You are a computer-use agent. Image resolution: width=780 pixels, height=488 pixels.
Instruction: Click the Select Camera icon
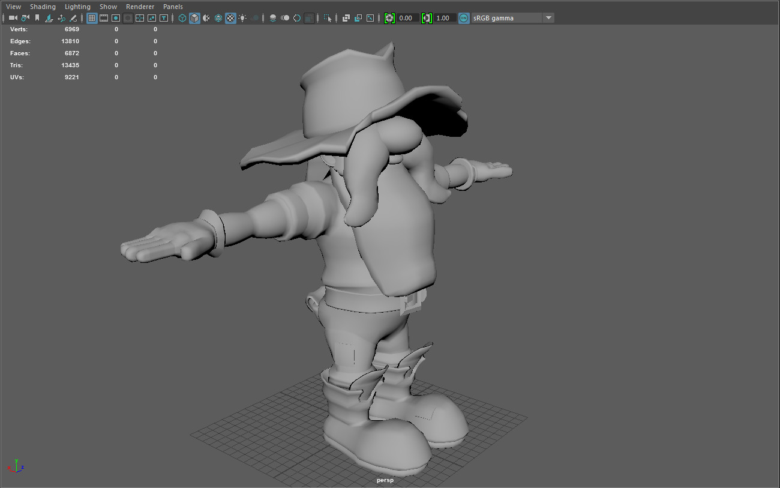pyautogui.click(x=13, y=18)
